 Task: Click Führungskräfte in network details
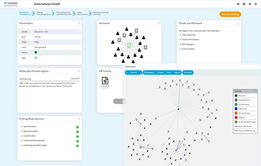coord(189,35)
